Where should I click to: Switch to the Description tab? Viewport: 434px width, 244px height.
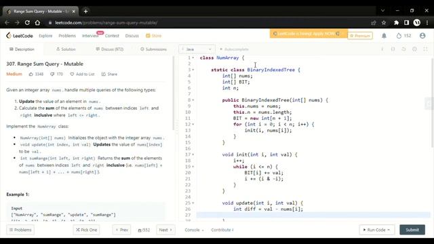coord(22,49)
